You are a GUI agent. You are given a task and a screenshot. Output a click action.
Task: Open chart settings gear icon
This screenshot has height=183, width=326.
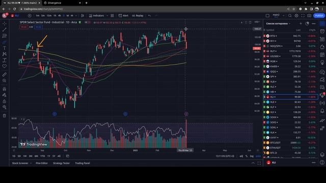click(296, 16)
